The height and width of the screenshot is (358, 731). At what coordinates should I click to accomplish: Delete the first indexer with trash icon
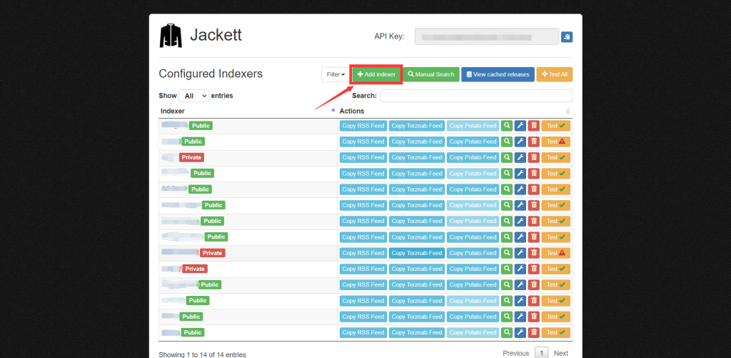tap(533, 126)
